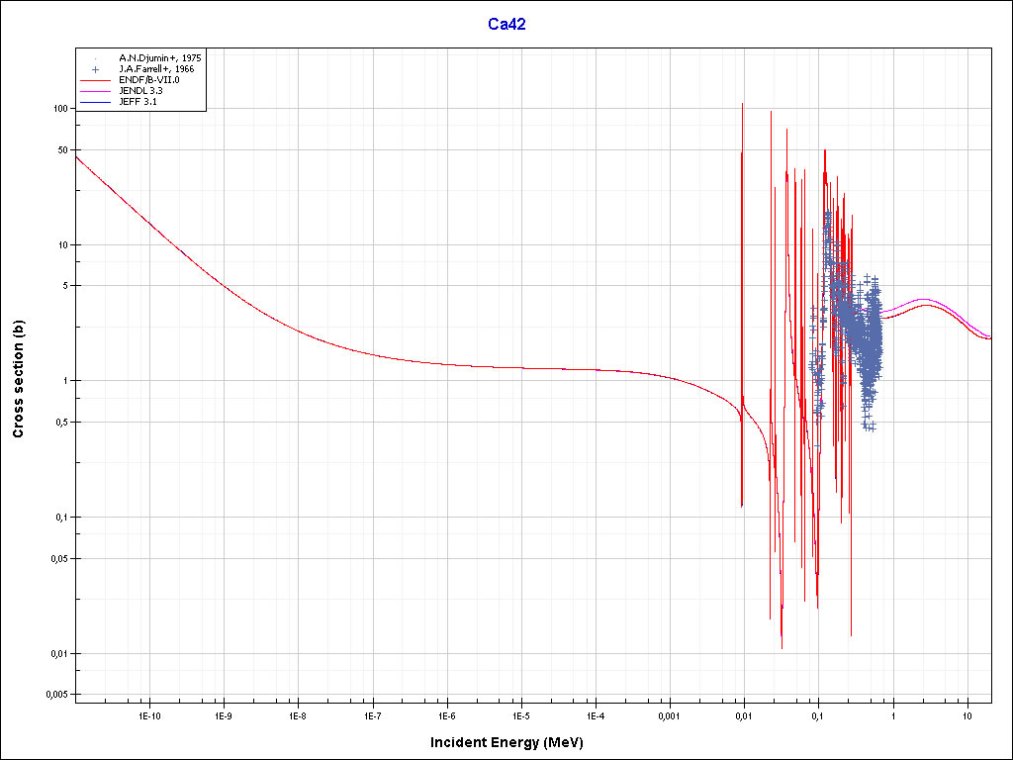Click the 1E-8 x-axis tick label
1013x760 pixels.
298,714
